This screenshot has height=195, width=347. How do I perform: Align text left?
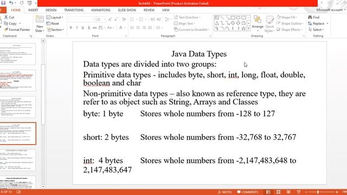pyautogui.click(x=132, y=28)
